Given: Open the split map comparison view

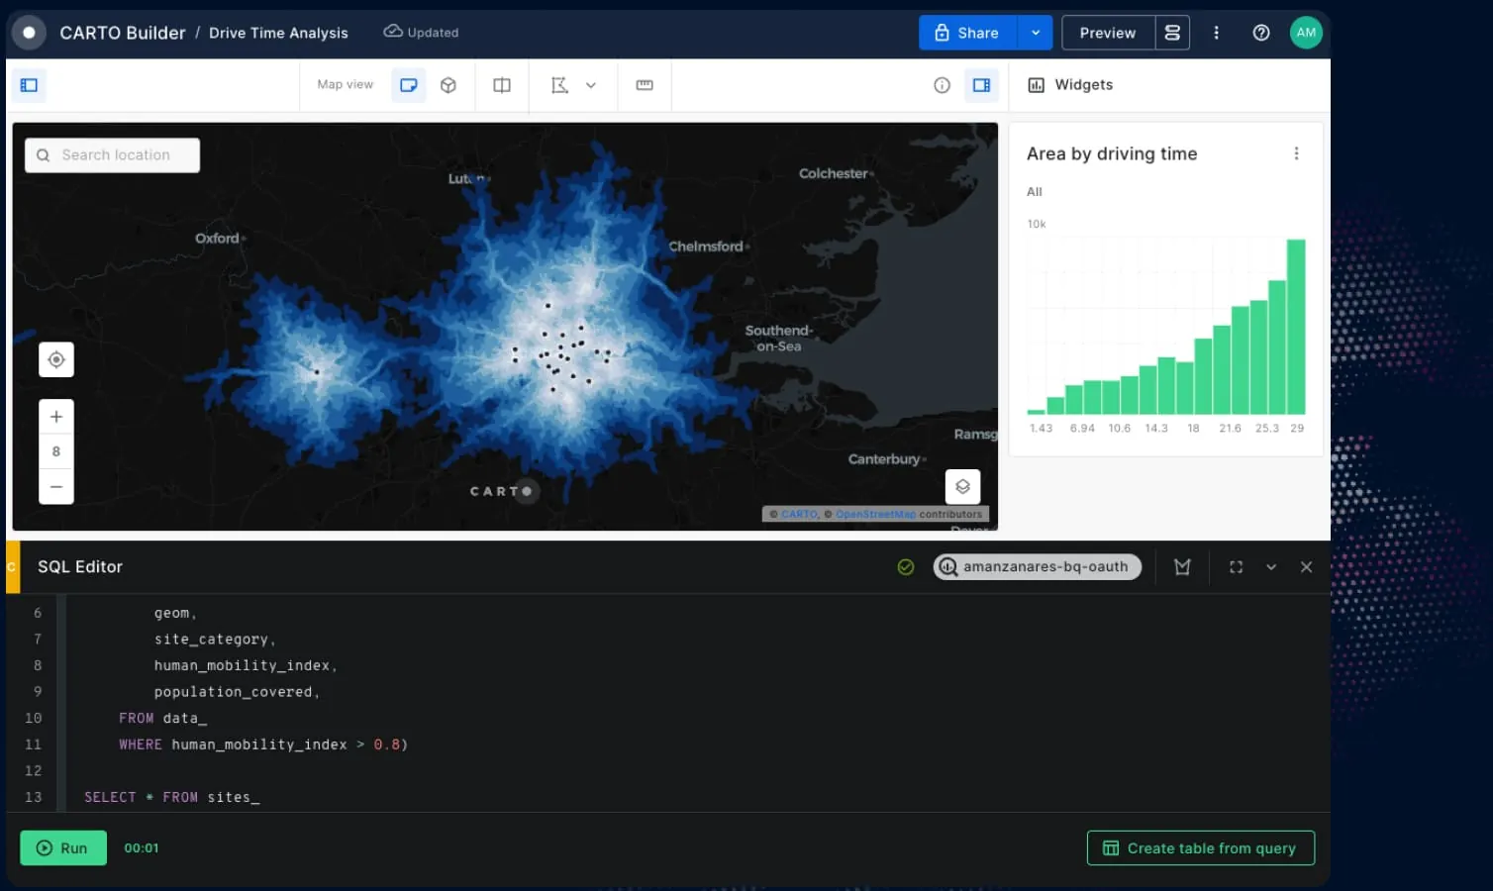Looking at the screenshot, I should pos(501,85).
